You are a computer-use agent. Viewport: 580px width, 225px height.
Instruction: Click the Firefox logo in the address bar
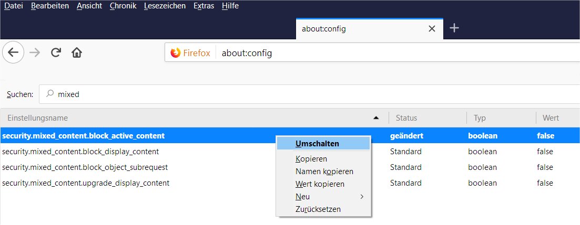click(x=175, y=53)
